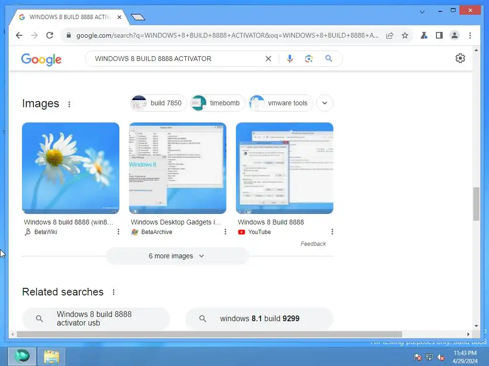Close the WINDOWS 8 BUILD 8888 tab
The height and width of the screenshot is (366, 489).
pos(119,17)
